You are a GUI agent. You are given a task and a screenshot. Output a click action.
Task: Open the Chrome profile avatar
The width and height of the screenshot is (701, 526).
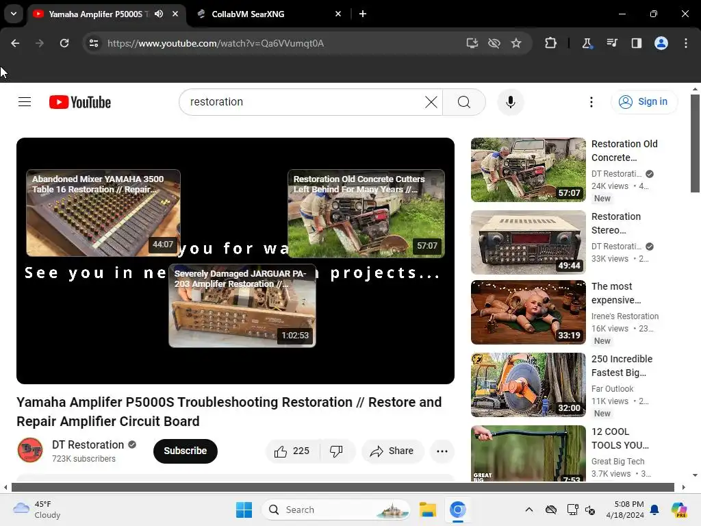661,43
